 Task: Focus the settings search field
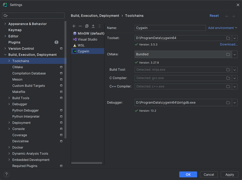[x=33, y=16]
